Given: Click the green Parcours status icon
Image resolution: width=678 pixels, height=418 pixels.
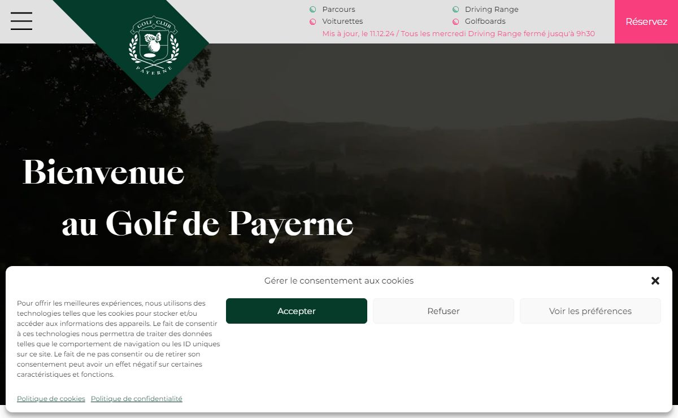Looking at the screenshot, I should tap(313, 10).
